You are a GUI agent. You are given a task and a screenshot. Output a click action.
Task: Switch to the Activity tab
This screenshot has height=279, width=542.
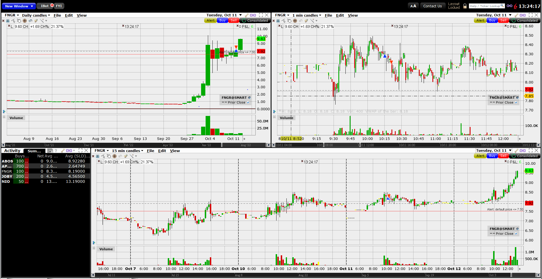click(12, 151)
